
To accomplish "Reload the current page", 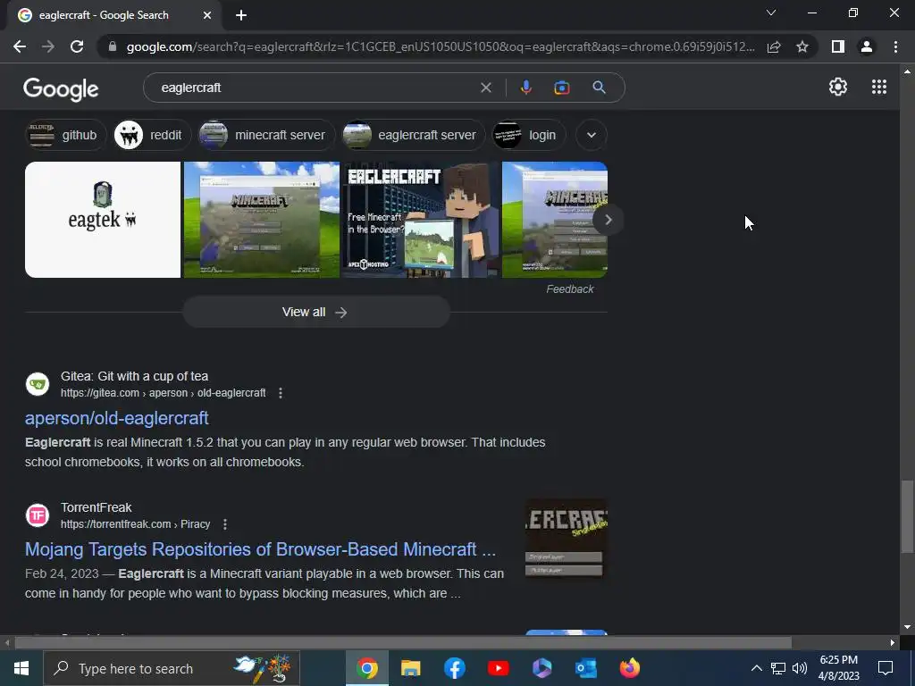I will 77,46.
